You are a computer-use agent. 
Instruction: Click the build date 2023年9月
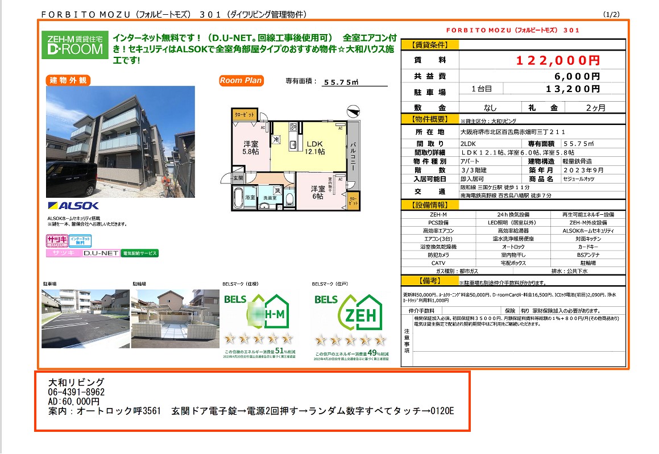coord(583,170)
